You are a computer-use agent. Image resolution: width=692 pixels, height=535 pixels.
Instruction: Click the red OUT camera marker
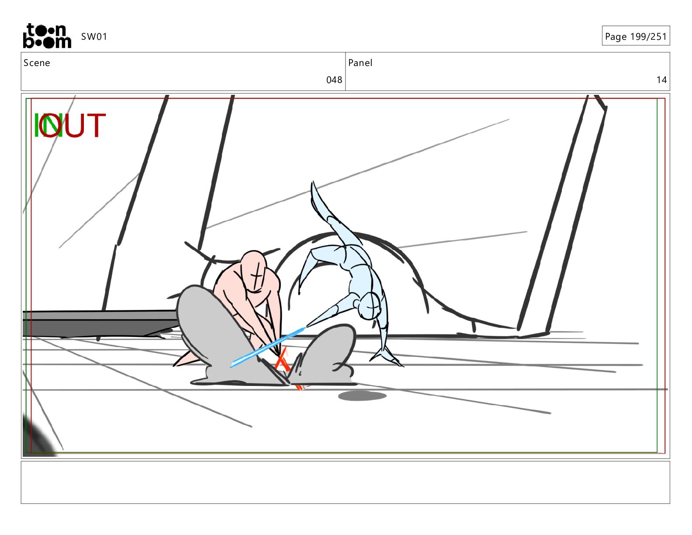click(x=73, y=125)
